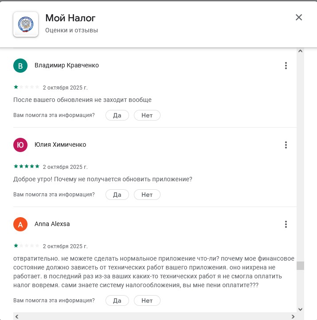This screenshot has height=320, width=317.
Task: Click the five-star rating on Юлия's review
Action: tap(26, 167)
